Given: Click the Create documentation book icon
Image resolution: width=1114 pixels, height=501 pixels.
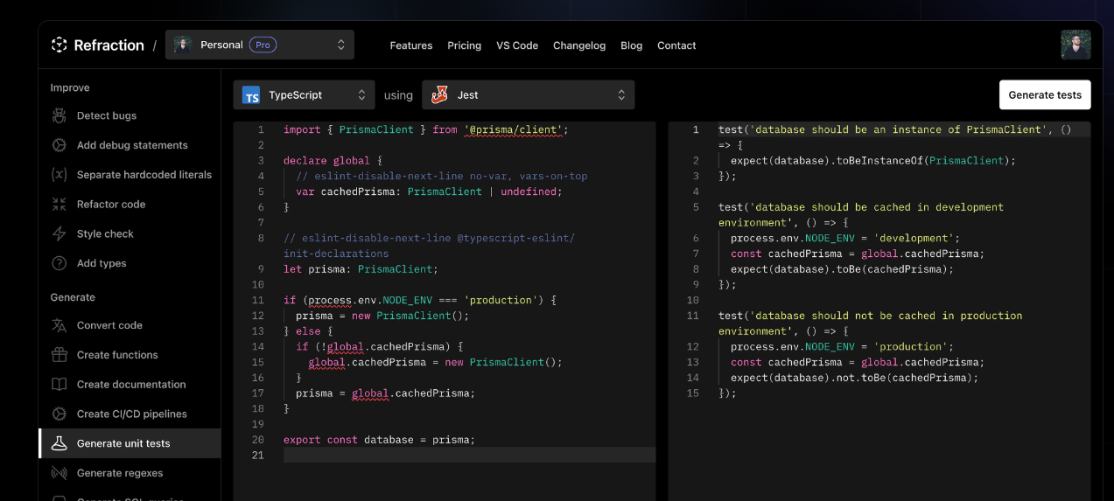Looking at the screenshot, I should pos(60,385).
